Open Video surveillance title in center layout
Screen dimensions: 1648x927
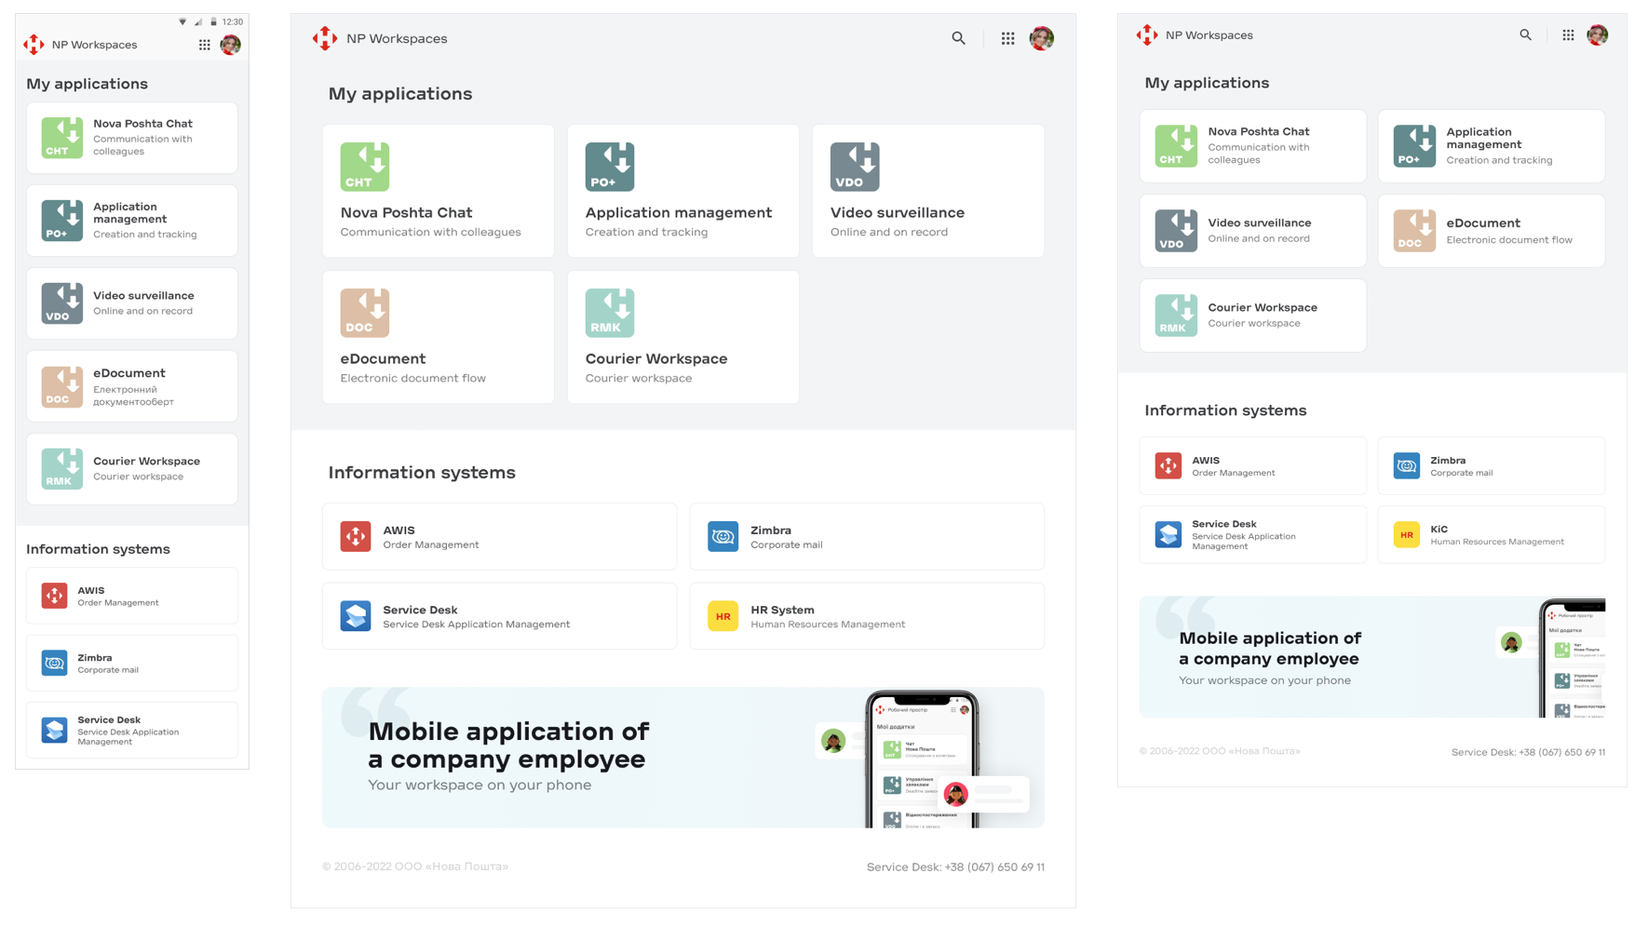click(x=898, y=213)
